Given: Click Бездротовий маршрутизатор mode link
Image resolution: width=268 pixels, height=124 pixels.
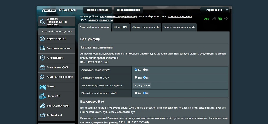Looking at the screenshot, I should click(118, 17).
